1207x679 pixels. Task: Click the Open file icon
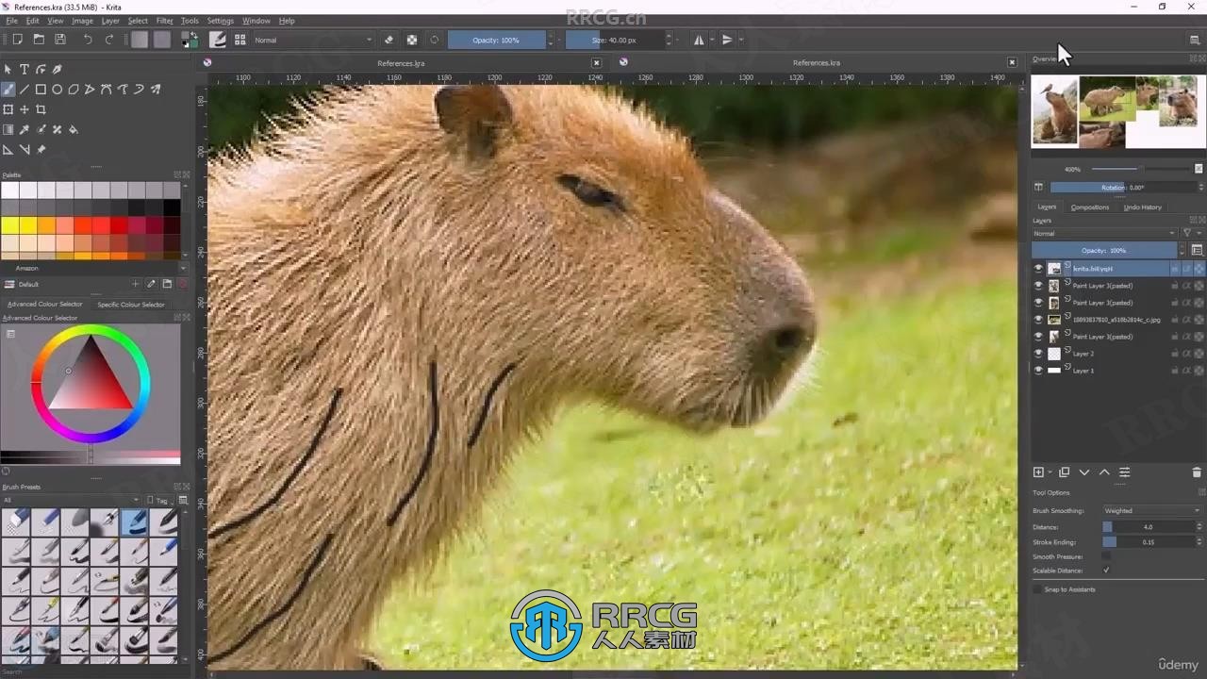pos(39,40)
